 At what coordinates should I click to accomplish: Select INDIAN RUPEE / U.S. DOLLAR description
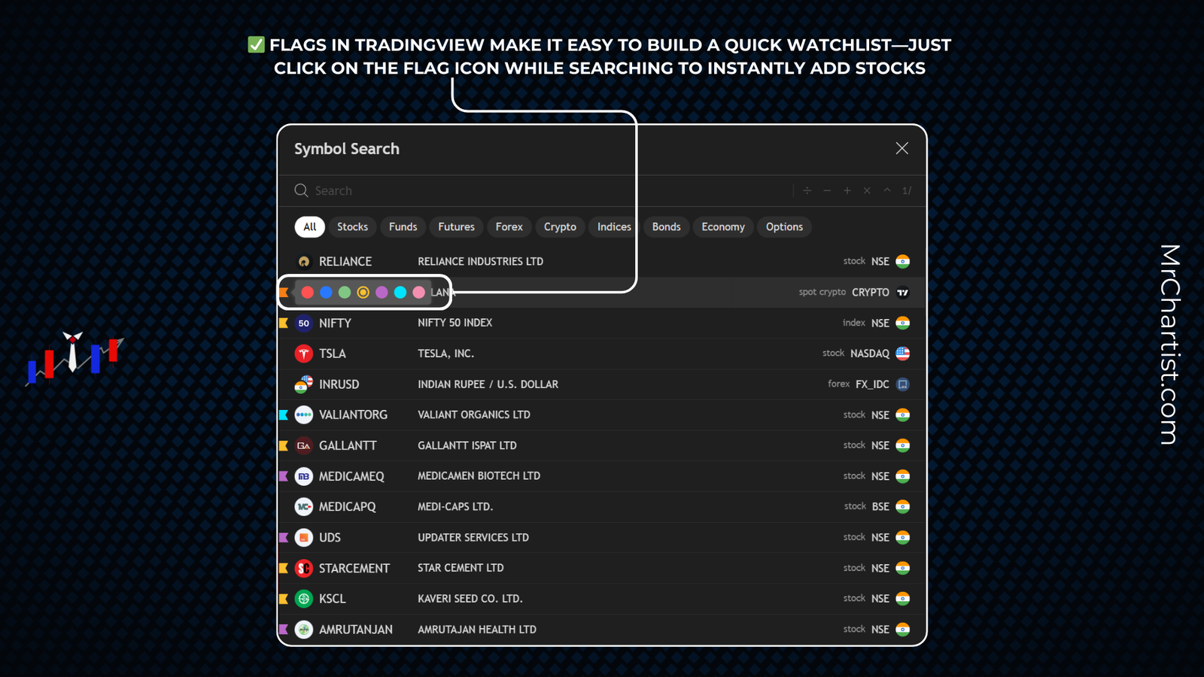pos(488,384)
